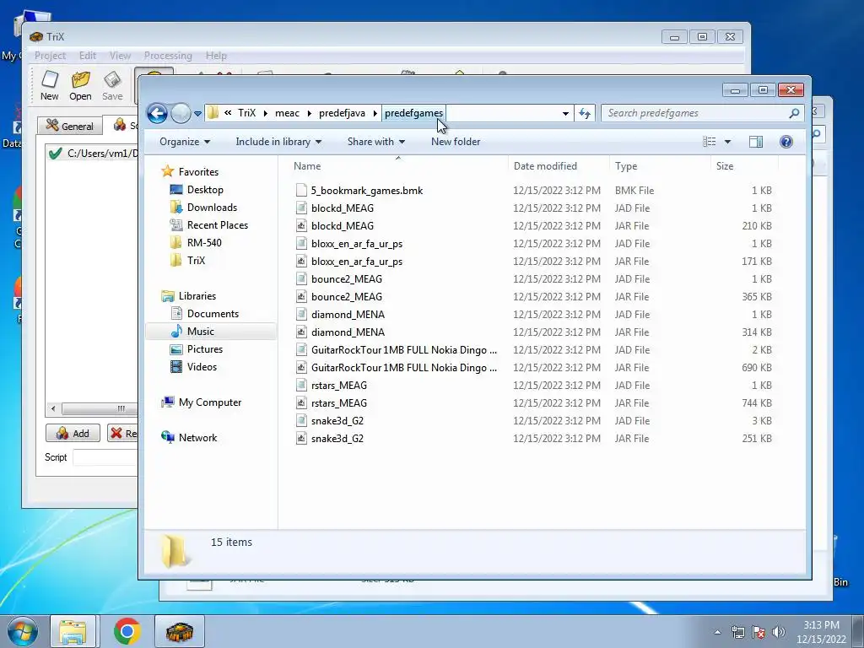Click the Add button in TriX
Image resolution: width=864 pixels, height=648 pixels.
click(x=73, y=433)
